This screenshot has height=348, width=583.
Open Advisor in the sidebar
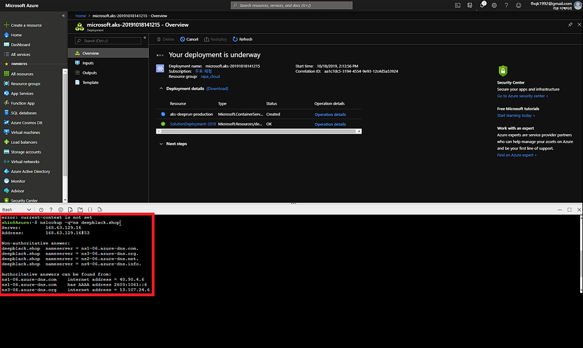14,191
